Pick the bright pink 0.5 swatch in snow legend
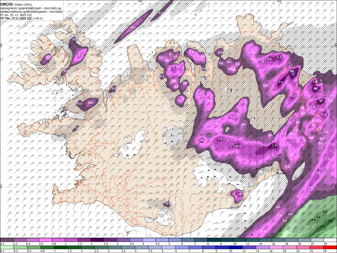The image size is (337, 253). click(45, 240)
